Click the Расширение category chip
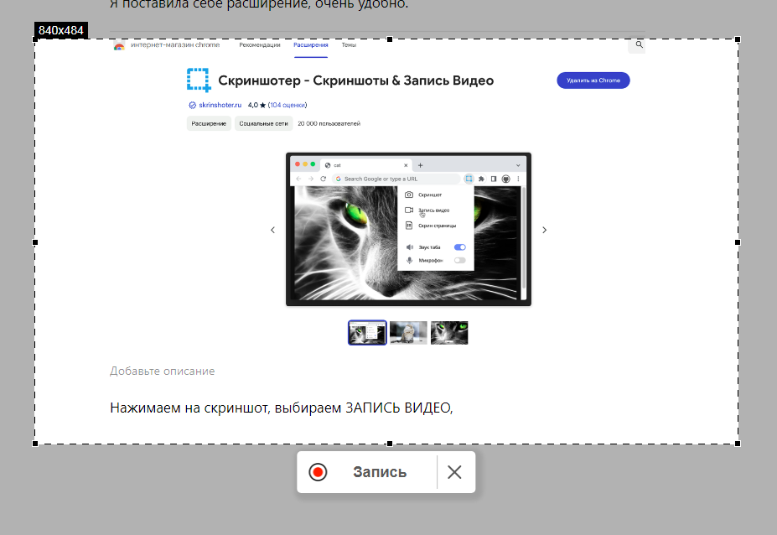The image size is (777, 535). click(x=209, y=123)
